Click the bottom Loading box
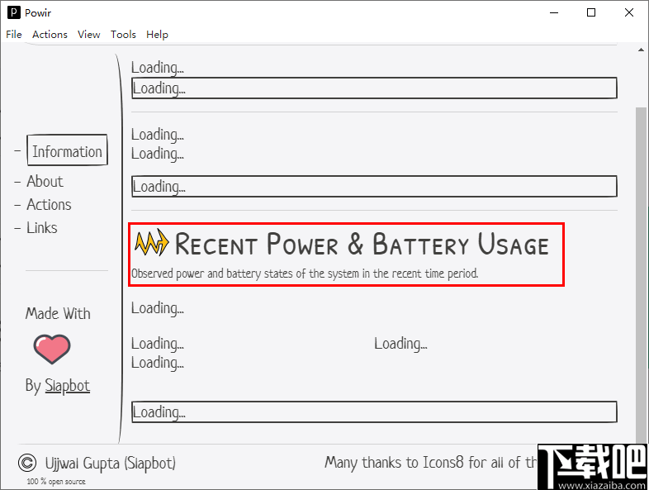Screen dimensions: 649x490 click(374, 412)
